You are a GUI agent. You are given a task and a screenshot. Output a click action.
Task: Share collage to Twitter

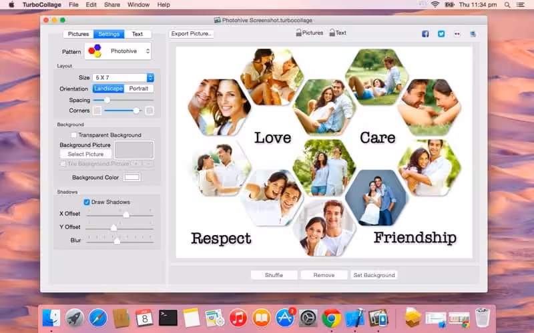(x=441, y=34)
